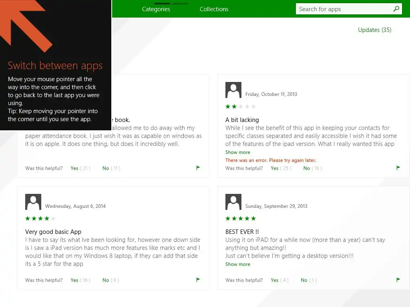Flag the 'Very good basic App' review
This screenshot has width=410, height=307.
coord(198,280)
